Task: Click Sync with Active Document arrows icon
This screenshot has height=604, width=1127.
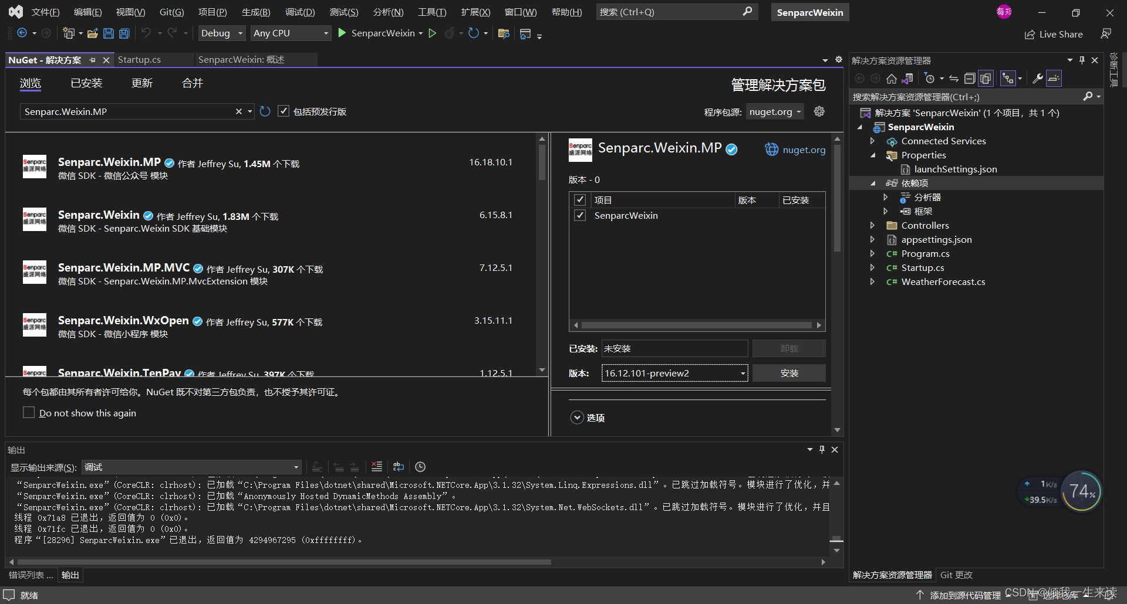Action: (x=954, y=79)
